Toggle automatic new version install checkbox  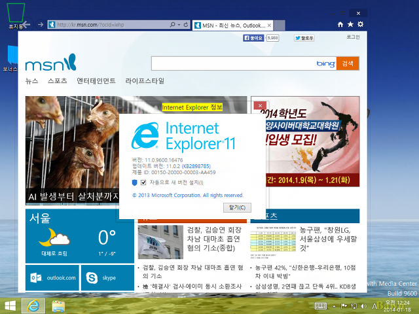tap(143, 183)
